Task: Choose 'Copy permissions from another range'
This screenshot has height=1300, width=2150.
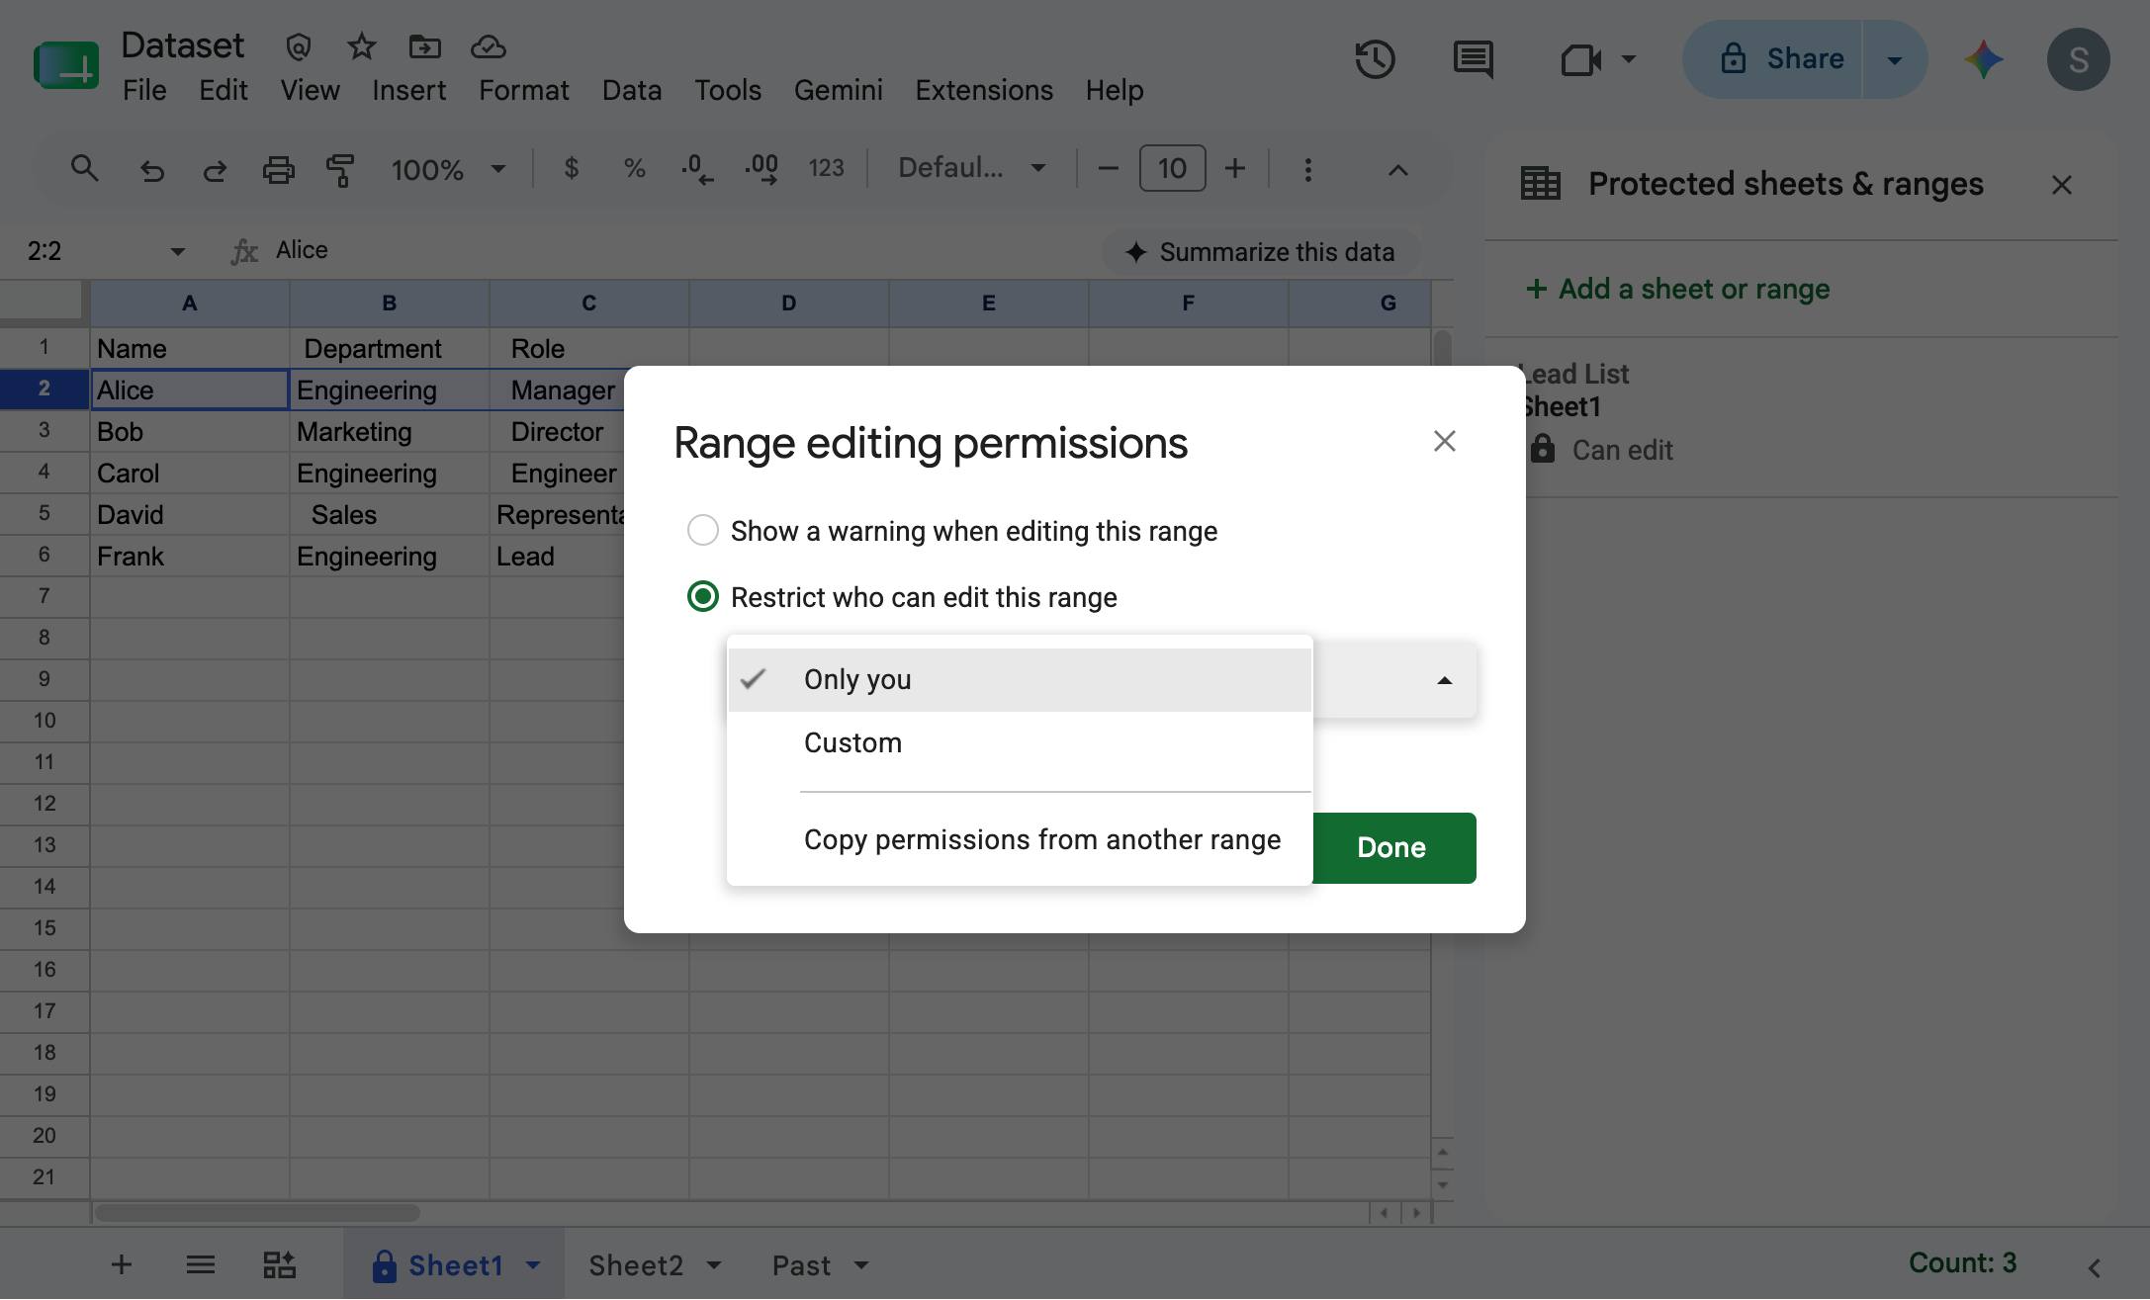Action: 1020,840
